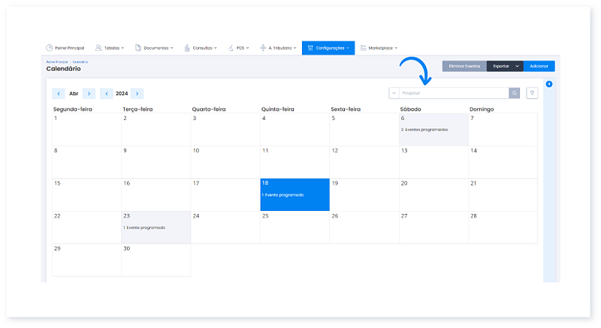The width and height of the screenshot is (601, 328).
Task: Click the Adicionar button
Action: pyautogui.click(x=539, y=66)
